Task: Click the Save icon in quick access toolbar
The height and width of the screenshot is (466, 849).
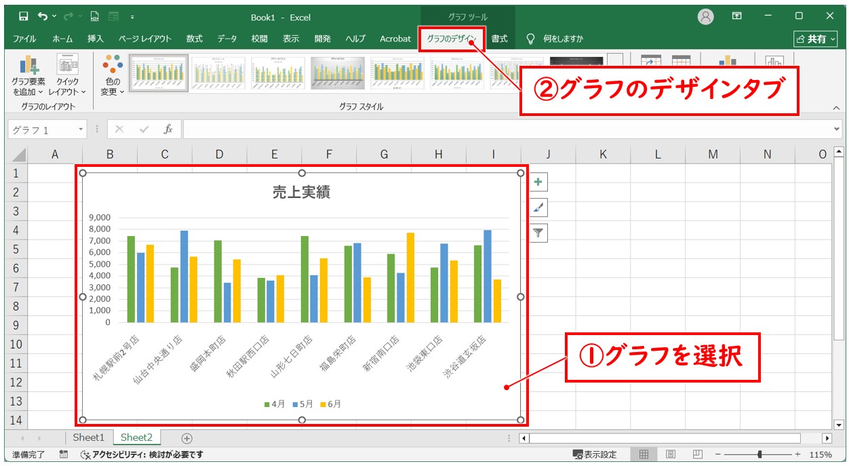Action: click(x=24, y=16)
